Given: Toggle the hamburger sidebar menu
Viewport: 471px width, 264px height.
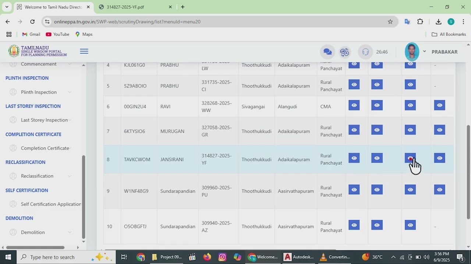Looking at the screenshot, I should (x=84, y=51).
